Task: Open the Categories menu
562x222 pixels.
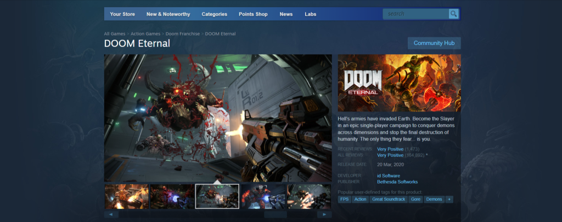Action: [x=214, y=14]
